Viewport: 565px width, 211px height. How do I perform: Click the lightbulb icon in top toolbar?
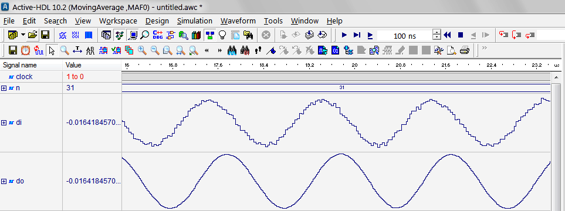pos(222,35)
